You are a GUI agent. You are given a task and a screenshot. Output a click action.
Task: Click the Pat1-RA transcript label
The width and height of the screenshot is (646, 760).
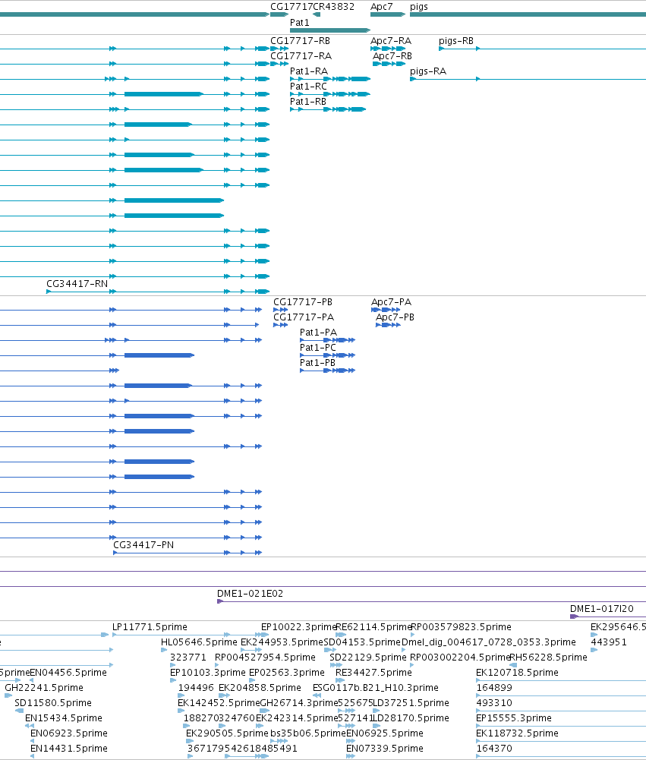[x=309, y=71]
